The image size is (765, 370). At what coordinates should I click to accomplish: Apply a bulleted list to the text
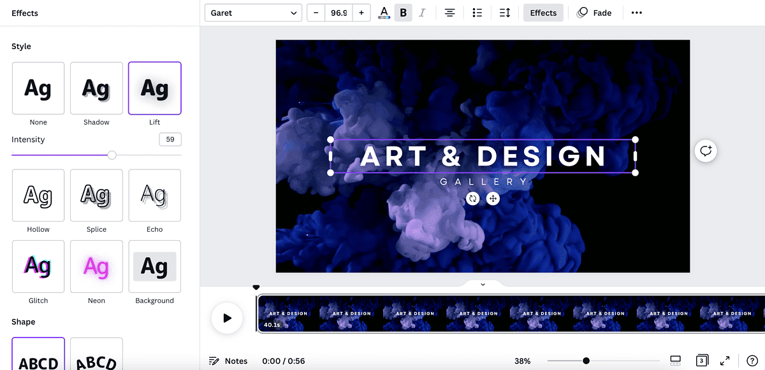coord(477,12)
